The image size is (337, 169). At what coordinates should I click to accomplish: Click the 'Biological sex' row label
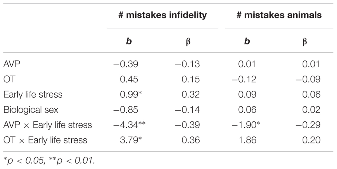click(31, 110)
